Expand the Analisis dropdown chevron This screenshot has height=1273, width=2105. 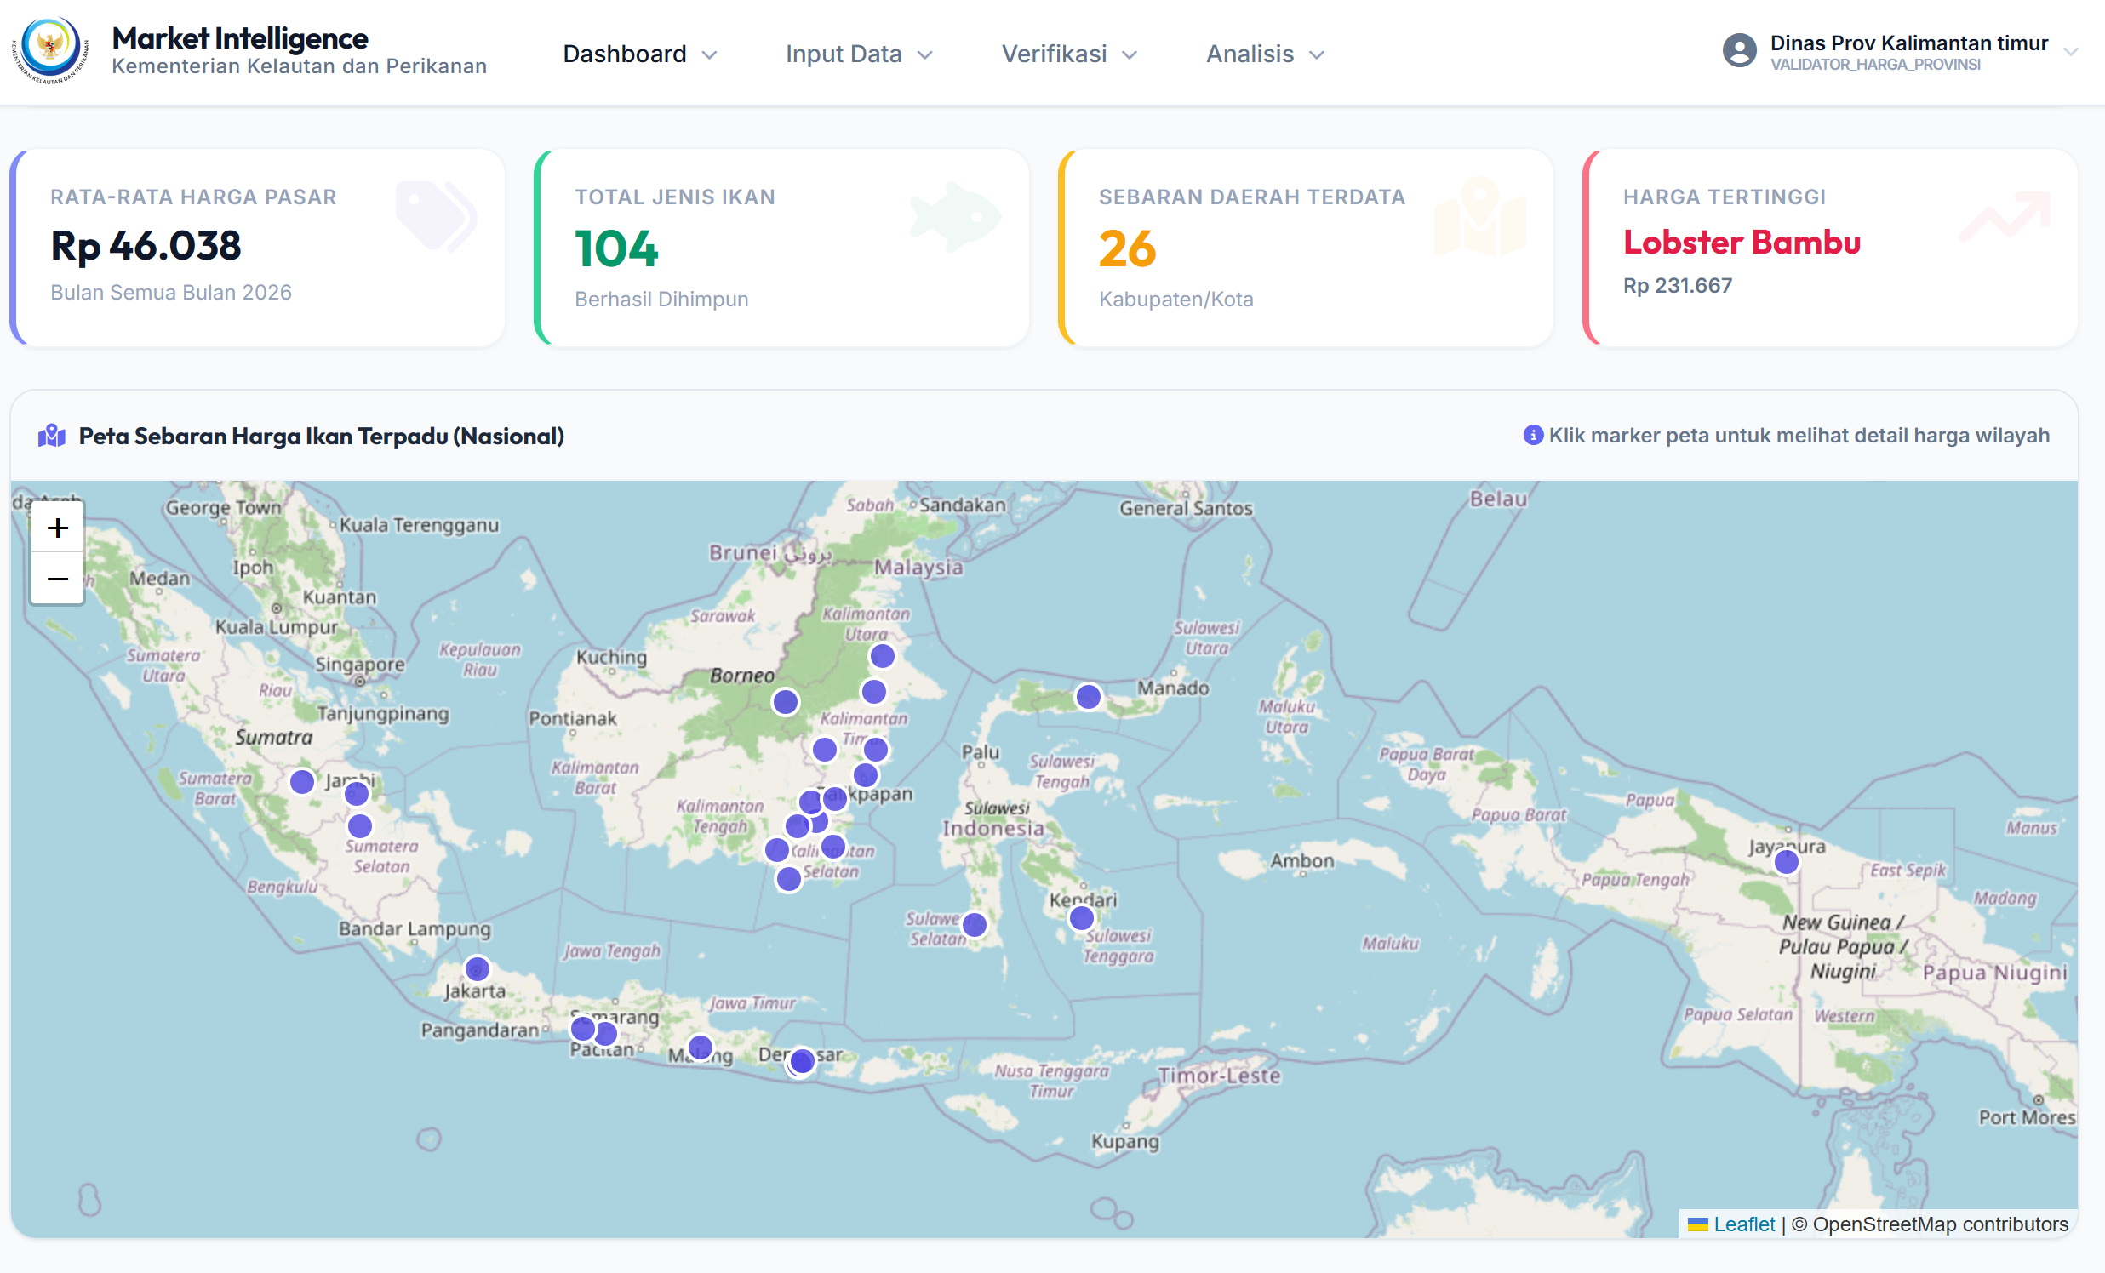pos(1317,55)
